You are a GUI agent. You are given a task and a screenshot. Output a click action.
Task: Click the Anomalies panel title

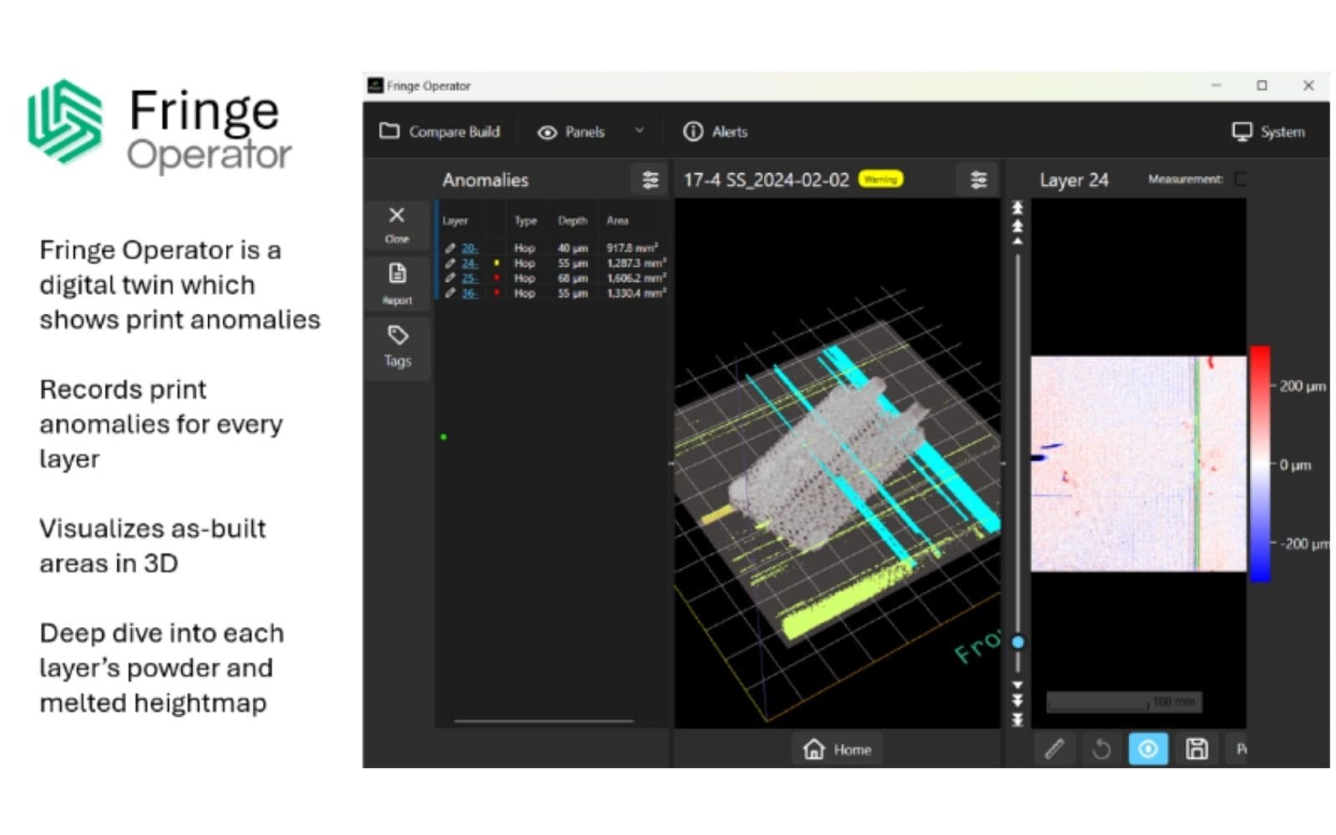(x=485, y=180)
